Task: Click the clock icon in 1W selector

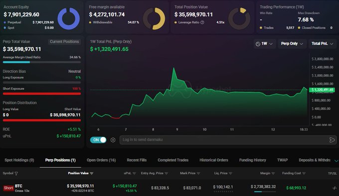Action: 258,44
